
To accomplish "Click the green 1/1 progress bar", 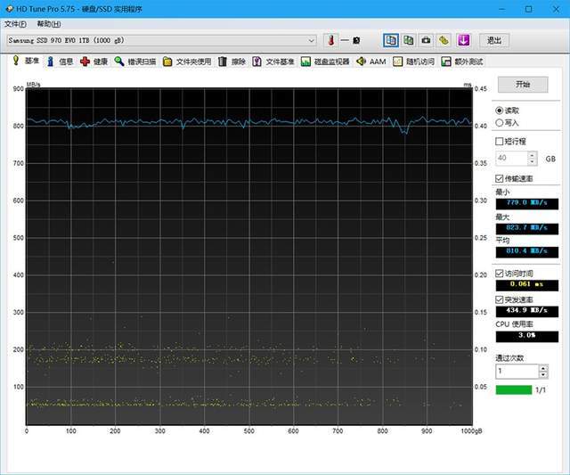I will click(514, 390).
